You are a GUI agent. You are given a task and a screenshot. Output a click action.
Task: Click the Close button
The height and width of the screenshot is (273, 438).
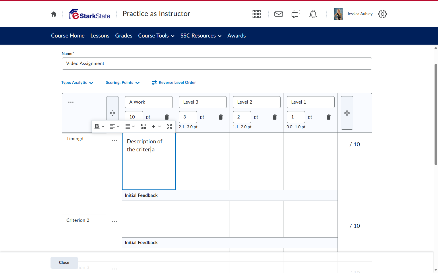pyautogui.click(x=64, y=262)
